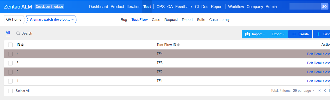Change the 20 per page setting
Image resolution: width=330 pixels, height=100 pixels.
304,91
